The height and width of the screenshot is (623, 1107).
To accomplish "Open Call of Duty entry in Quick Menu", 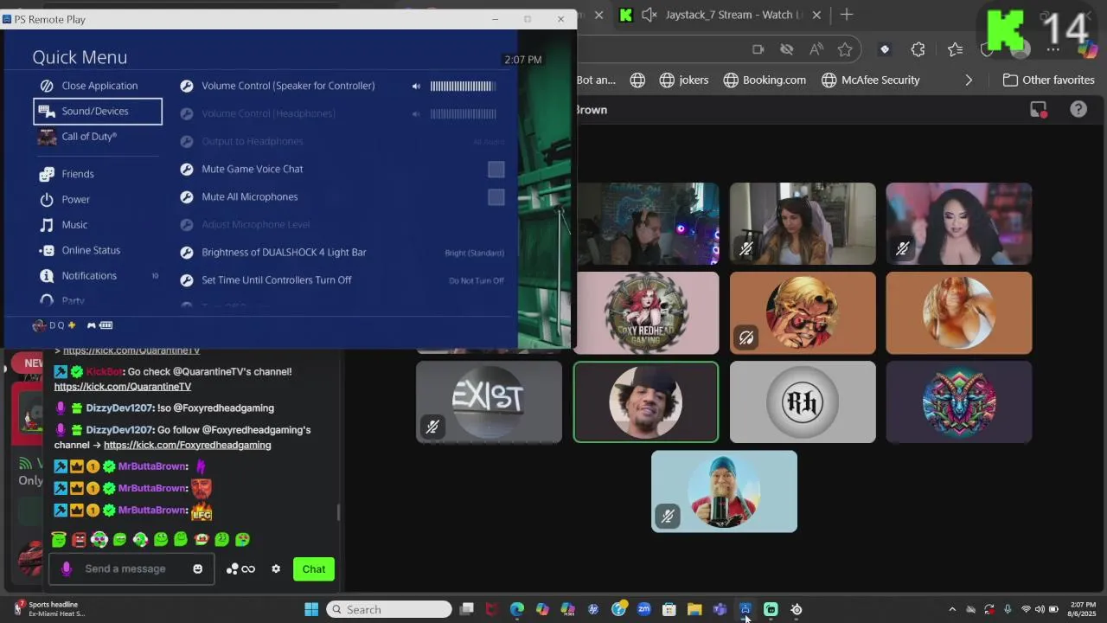I will coord(88,137).
